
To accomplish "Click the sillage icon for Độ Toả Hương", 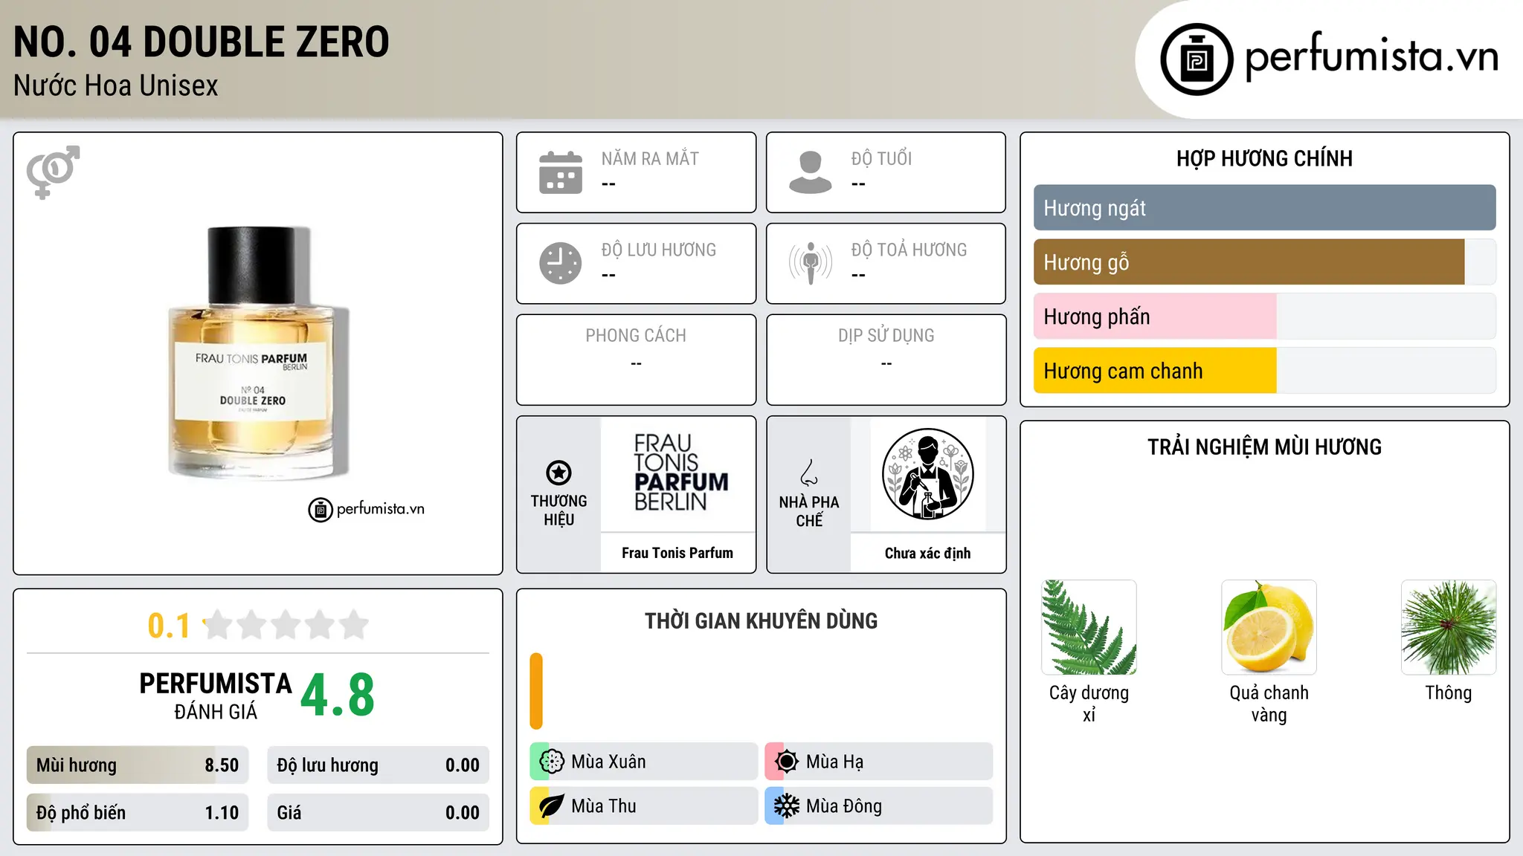I will 811,263.
